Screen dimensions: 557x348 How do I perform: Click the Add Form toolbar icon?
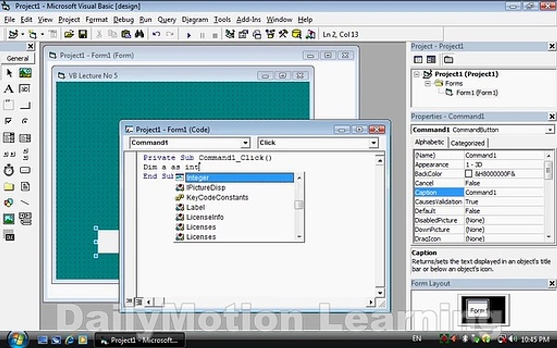point(32,34)
